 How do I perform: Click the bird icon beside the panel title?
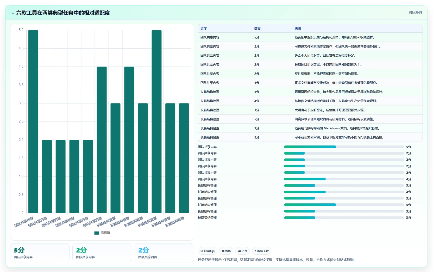coord(12,13)
